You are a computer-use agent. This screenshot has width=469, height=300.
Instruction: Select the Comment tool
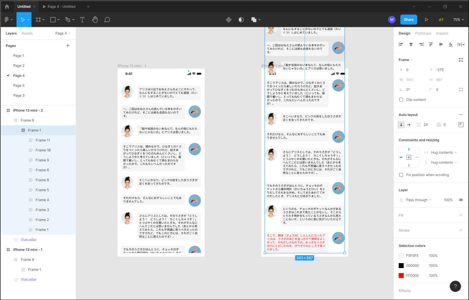(107, 20)
